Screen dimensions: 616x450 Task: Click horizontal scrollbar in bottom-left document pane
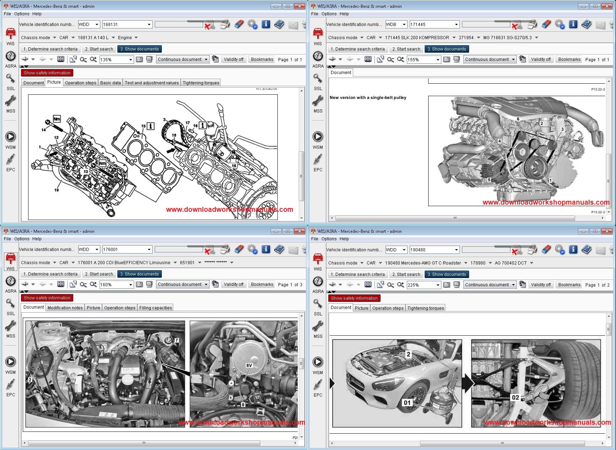click(144, 443)
